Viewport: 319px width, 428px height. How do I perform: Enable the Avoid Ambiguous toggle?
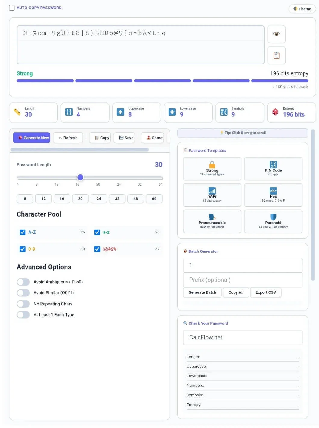point(23,282)
